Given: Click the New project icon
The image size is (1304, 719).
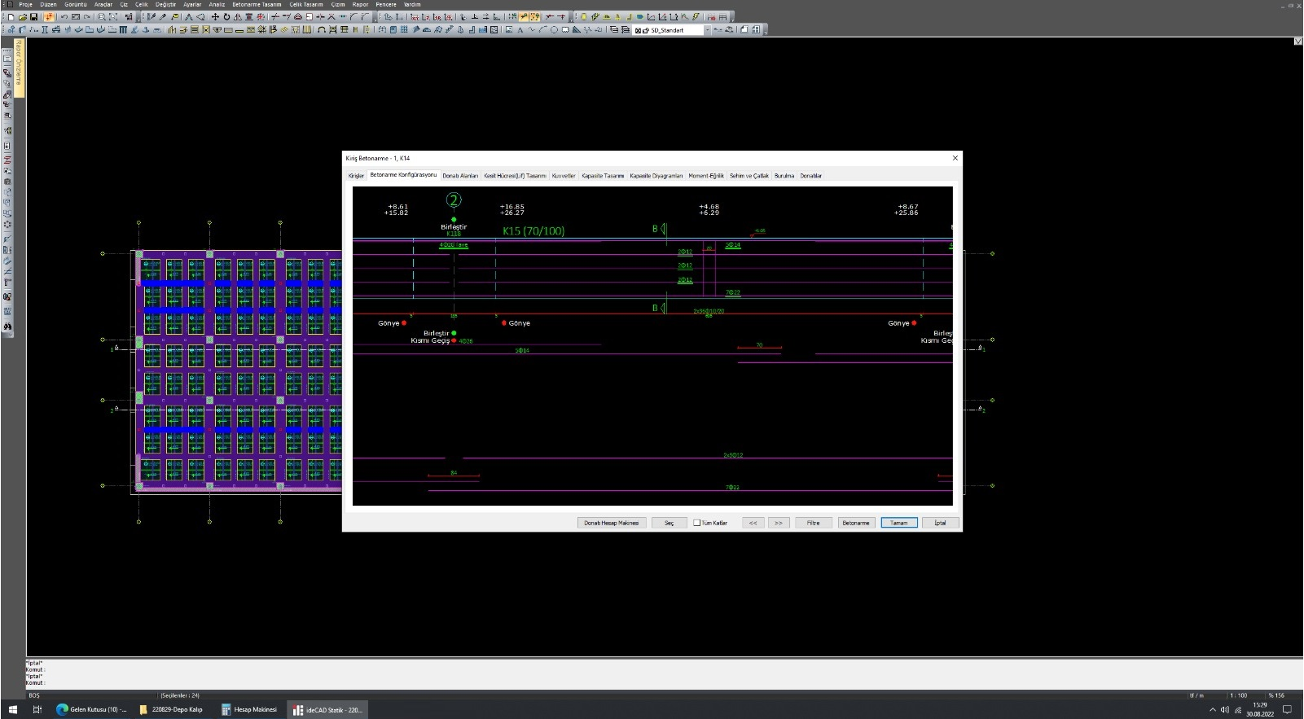Looking at the screenshot, I should pos(11,17).
